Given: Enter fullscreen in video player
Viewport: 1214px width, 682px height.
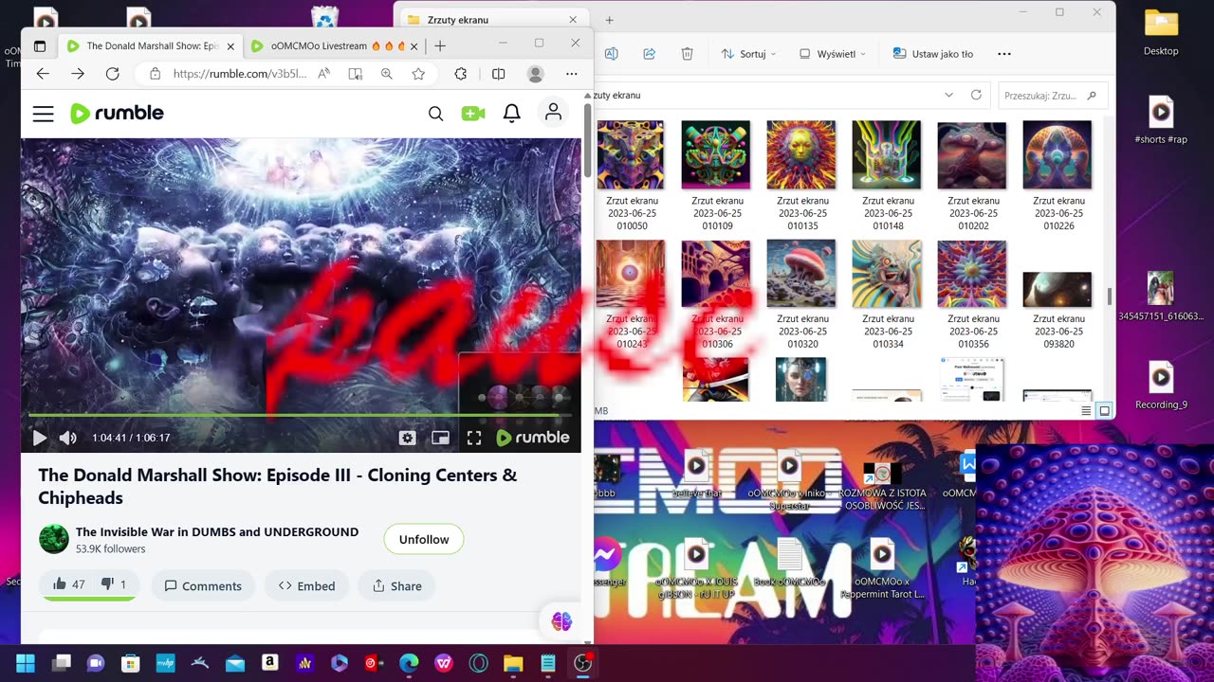Looking at the screenshot, I should tap(474, 438).
